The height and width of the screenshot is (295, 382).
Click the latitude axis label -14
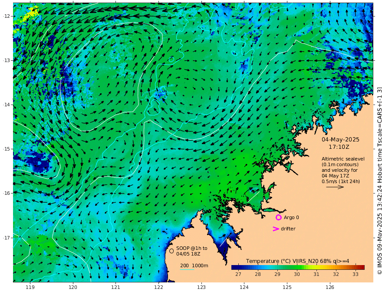click(7, 105)
